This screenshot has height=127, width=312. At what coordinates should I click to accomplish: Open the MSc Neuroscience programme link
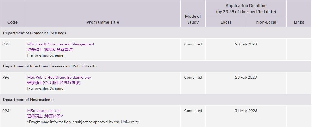(44, 111)
